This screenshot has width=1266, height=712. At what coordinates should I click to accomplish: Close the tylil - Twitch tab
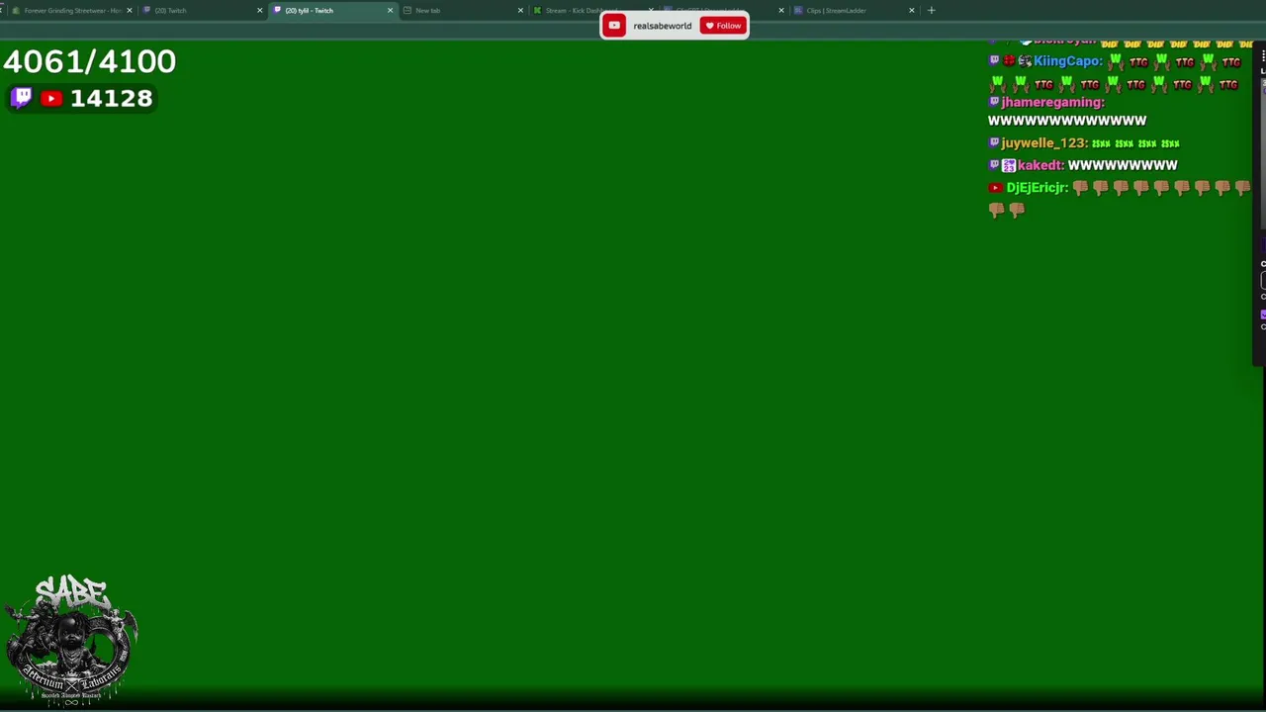[390, 10]
